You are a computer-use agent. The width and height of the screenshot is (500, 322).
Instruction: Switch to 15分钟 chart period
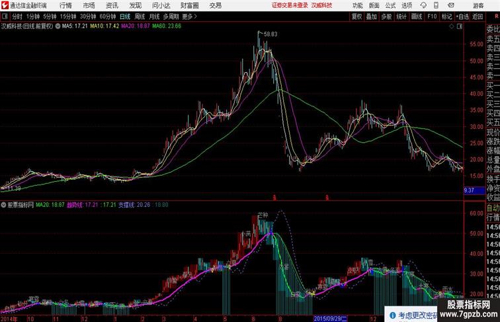[x=68, y=17]
